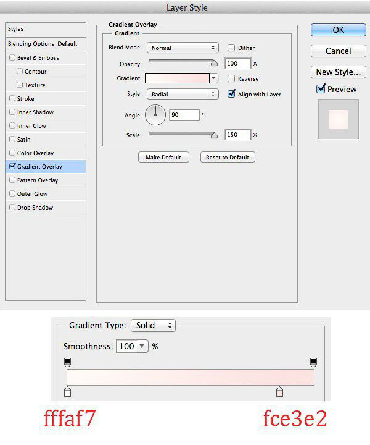The image size is (370, 445).
Task: Enable the Inner Shadow checkbox
Action: 12,112
